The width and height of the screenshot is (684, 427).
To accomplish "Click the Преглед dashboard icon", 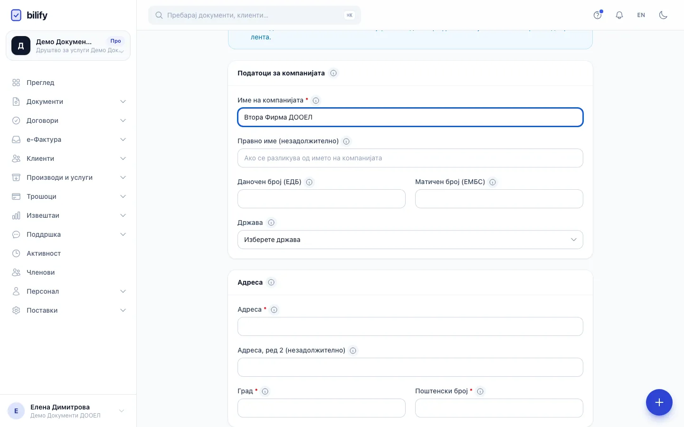I will click(x=16, y=83).
